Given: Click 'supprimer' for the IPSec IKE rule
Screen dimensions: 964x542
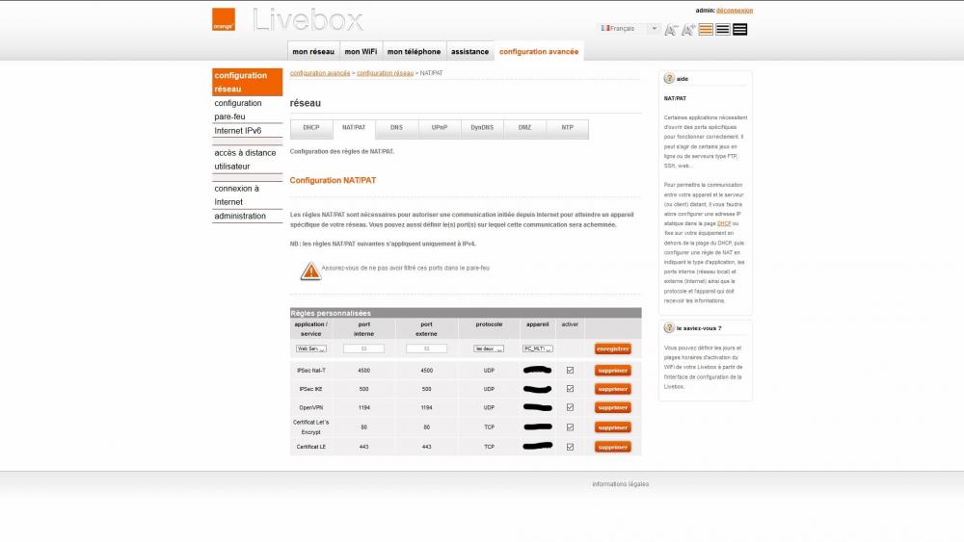Looking at the screenshot, I should [612, 389].
